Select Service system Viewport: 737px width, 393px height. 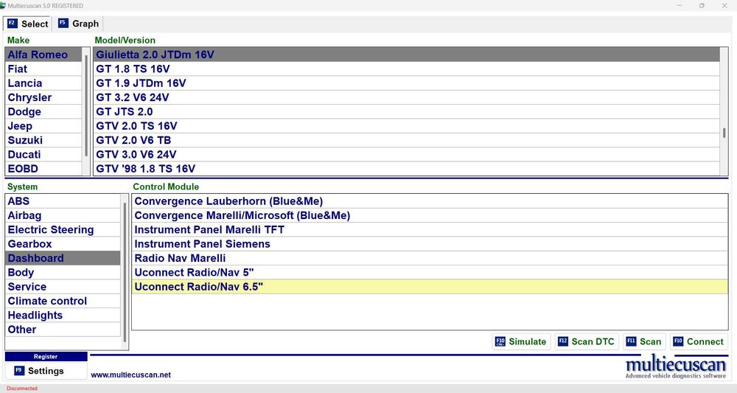tap(63, 287)
